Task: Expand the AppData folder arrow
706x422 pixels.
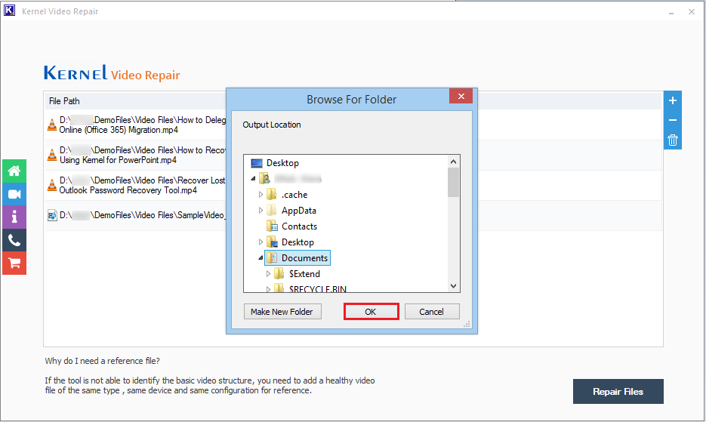Action: click(261, 211)
